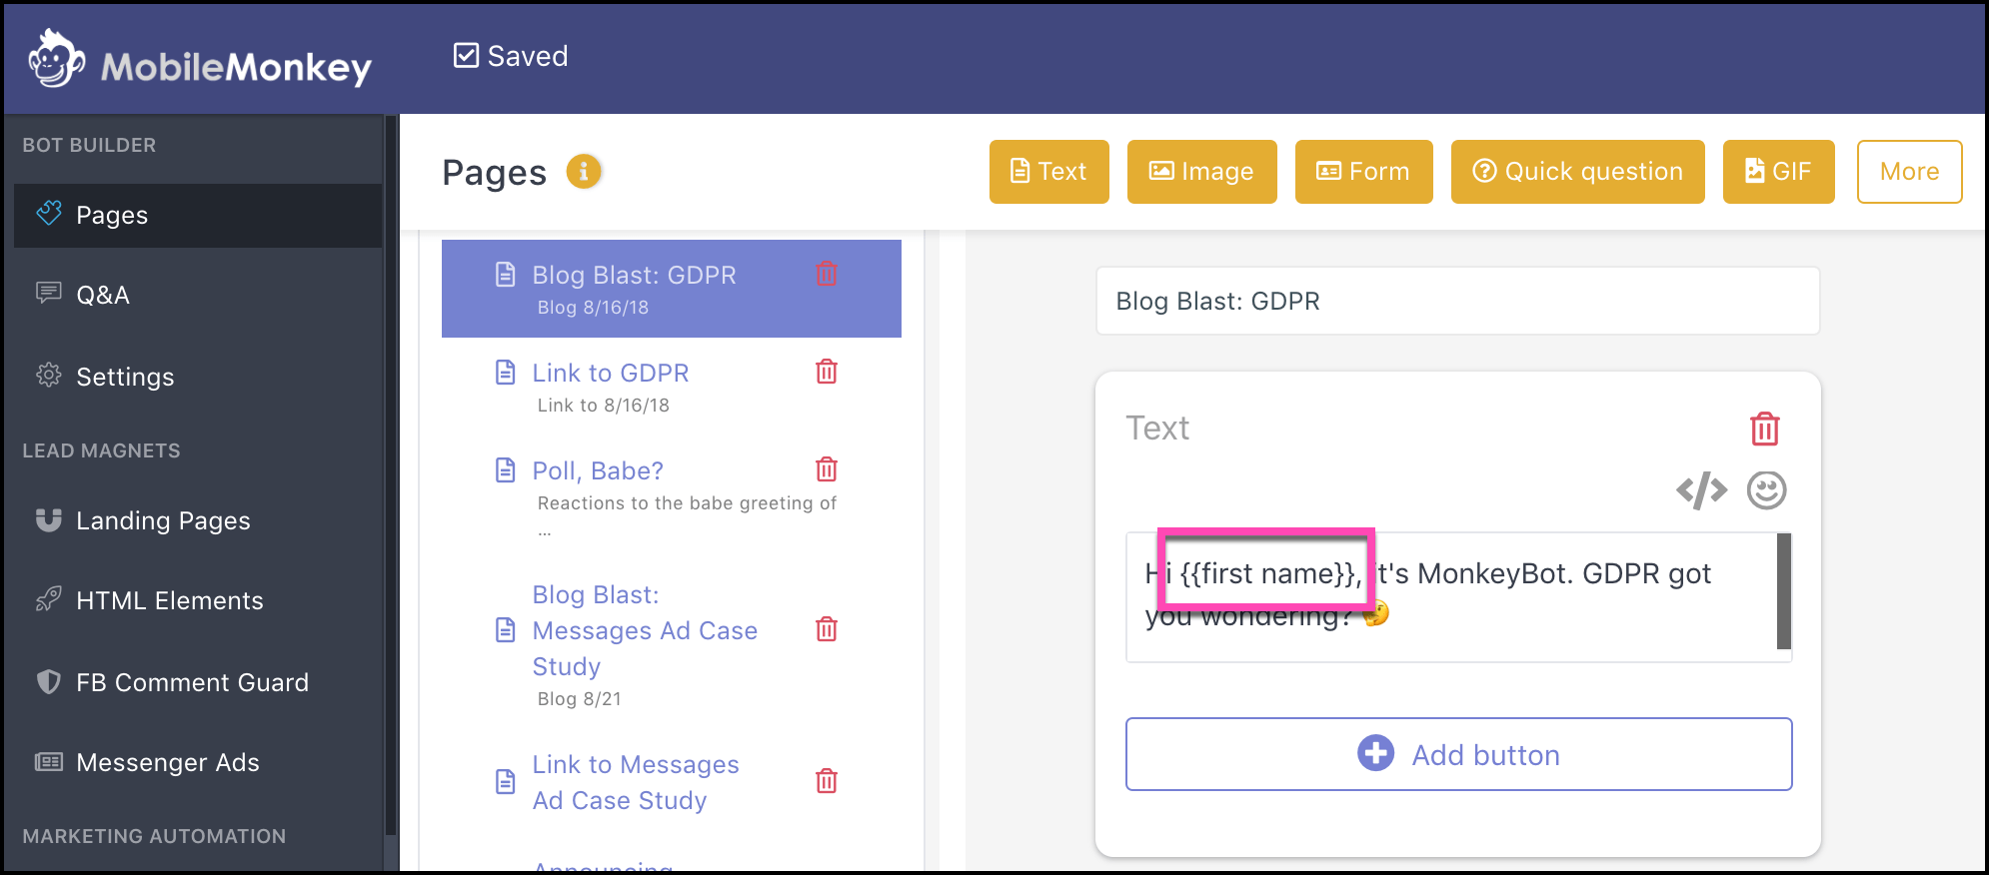Go to Settings in Bot Builder

coord(125,377)
